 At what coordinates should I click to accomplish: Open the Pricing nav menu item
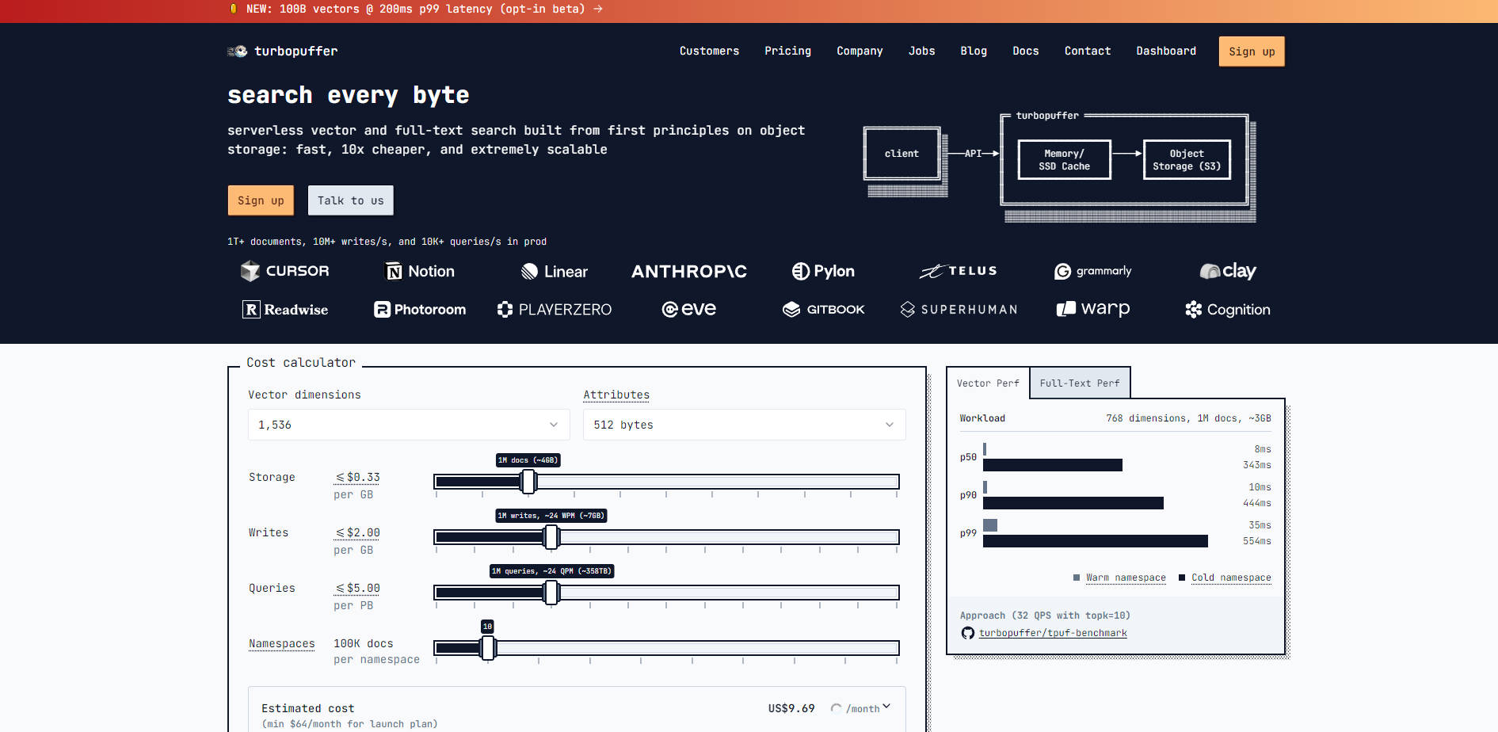(x=787, y=51)
